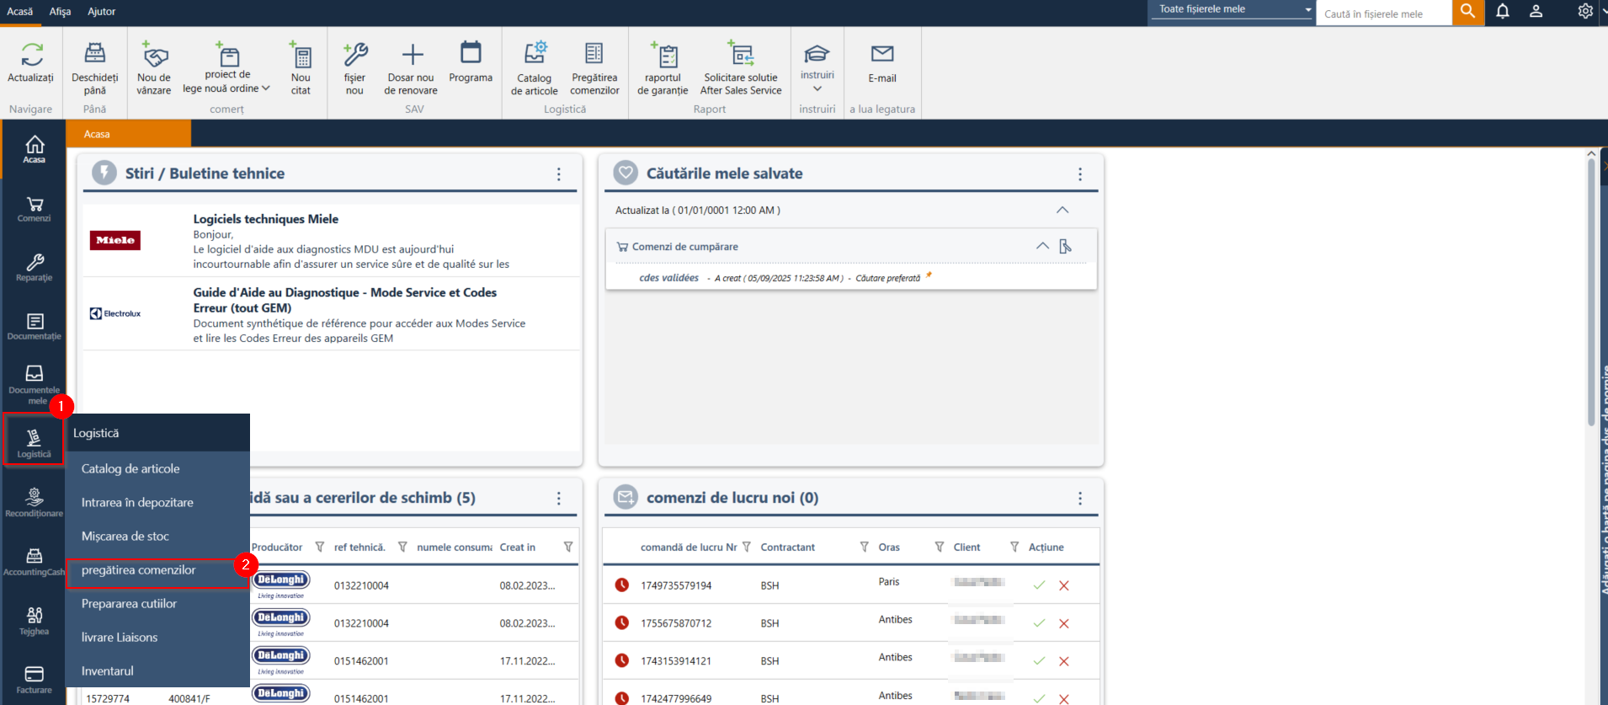Select Catalog de articole in Logistică menu
Screen dimensions: 1608x705
click(157, 468)
